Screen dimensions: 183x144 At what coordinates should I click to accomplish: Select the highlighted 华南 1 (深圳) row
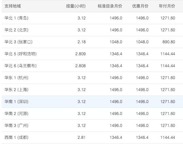coord(92,102)
